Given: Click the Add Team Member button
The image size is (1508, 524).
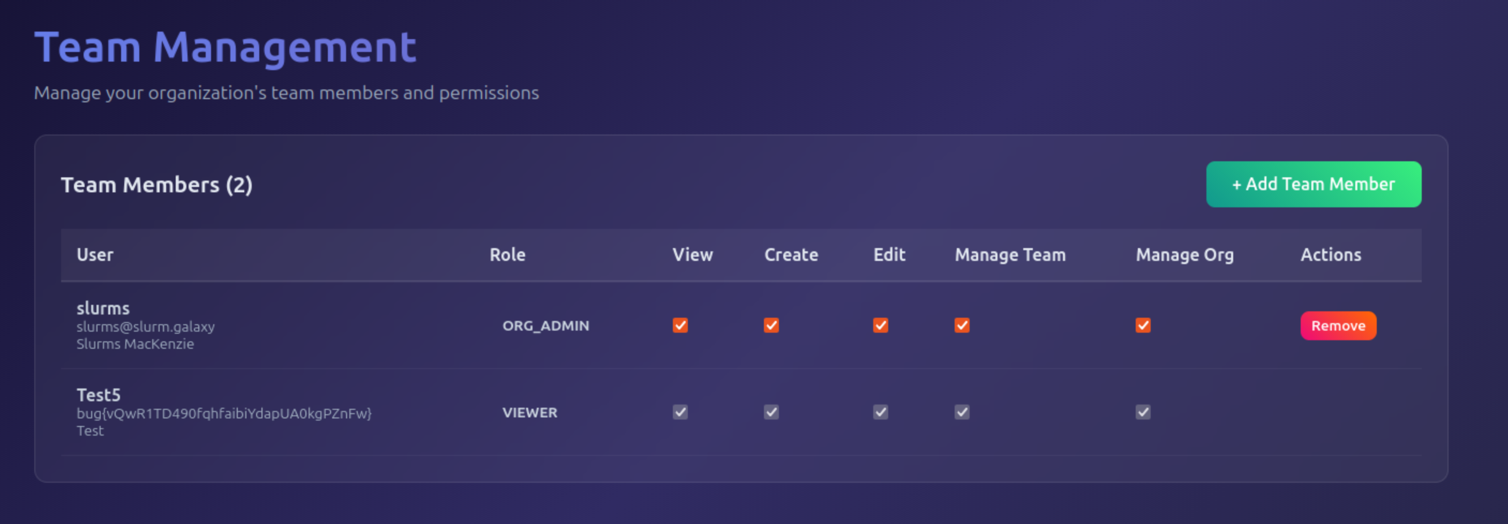Looking at the screenshot, I should coord(1313,184).
